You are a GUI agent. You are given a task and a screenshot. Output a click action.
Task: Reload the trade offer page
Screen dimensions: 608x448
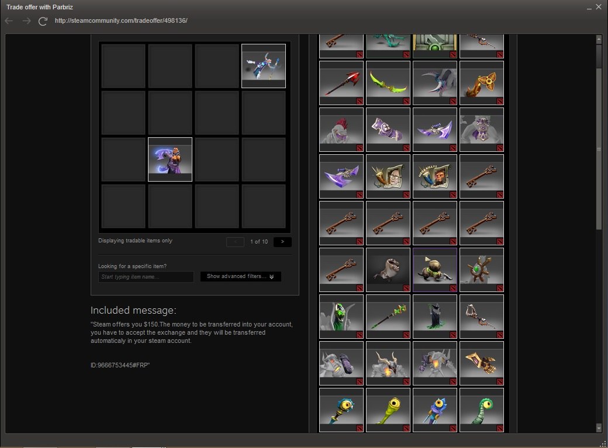(x=43, y=21)
